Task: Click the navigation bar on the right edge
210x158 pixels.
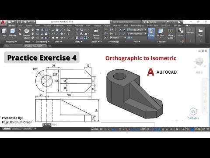Action: 206,96
